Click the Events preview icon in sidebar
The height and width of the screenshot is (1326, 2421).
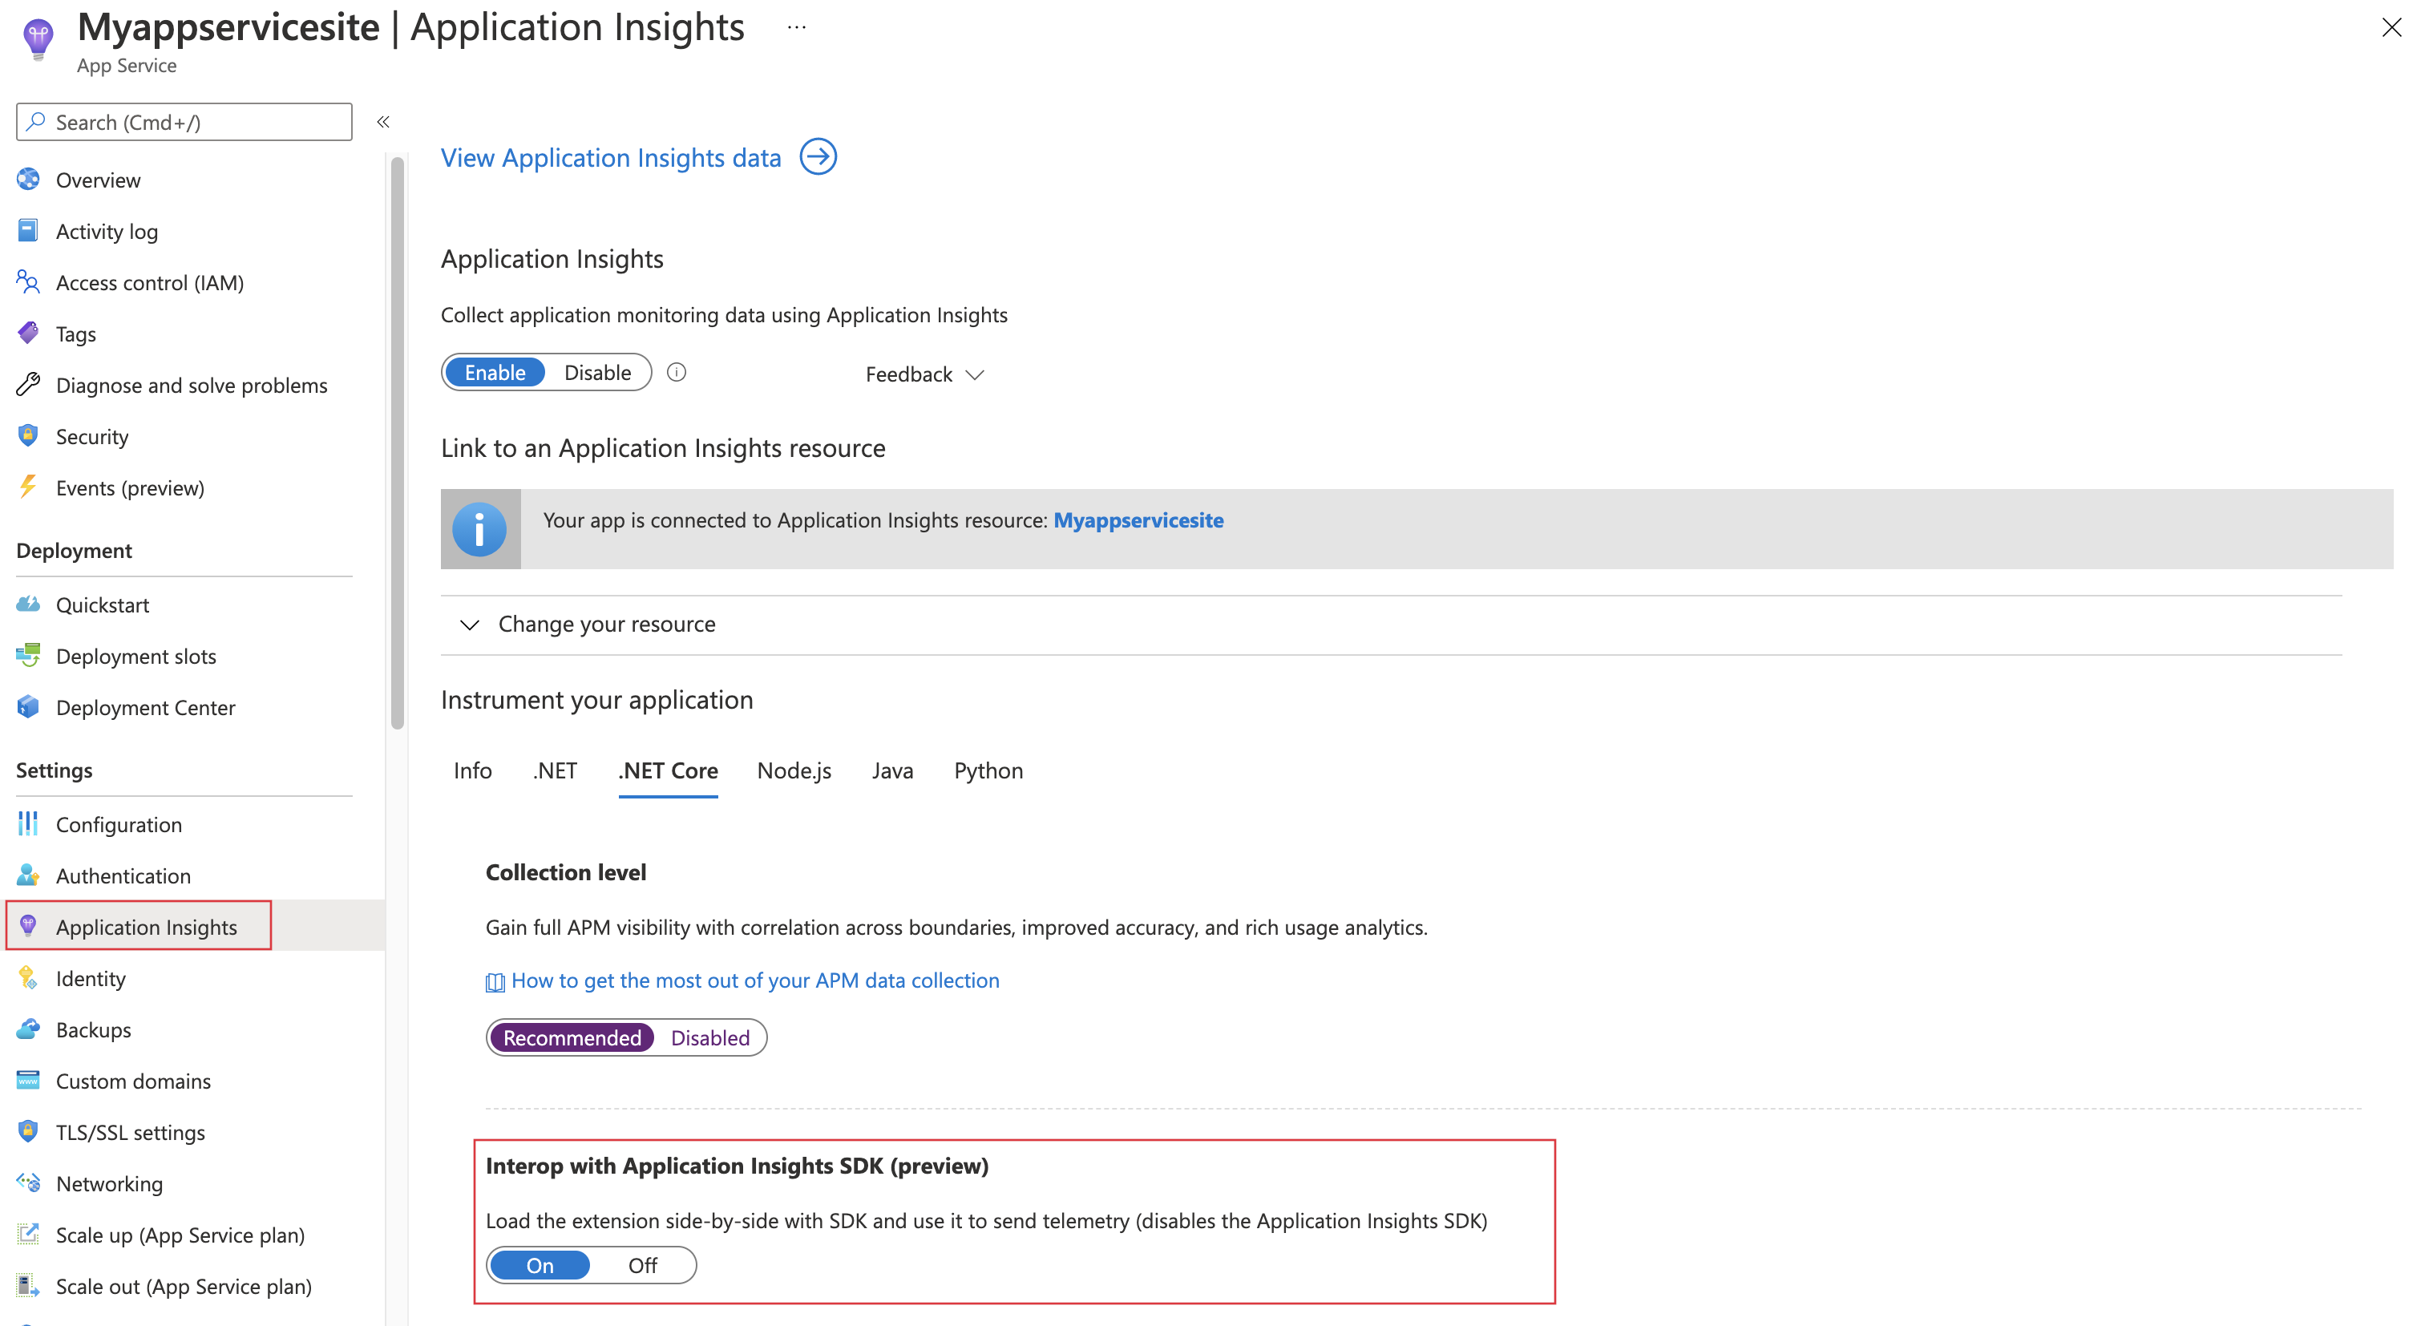click(30, 487)
